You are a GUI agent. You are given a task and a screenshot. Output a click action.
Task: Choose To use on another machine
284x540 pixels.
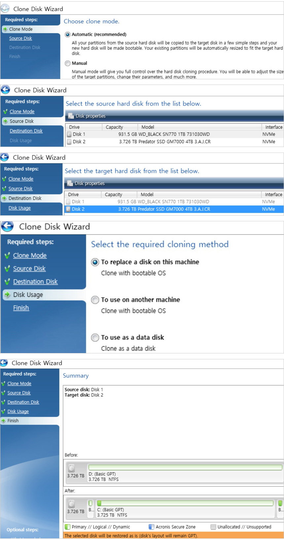[x=95, y=300]
